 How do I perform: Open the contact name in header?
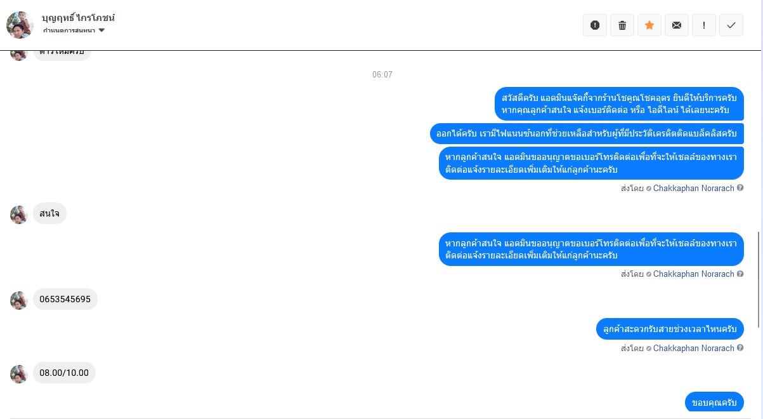(78, 18)
